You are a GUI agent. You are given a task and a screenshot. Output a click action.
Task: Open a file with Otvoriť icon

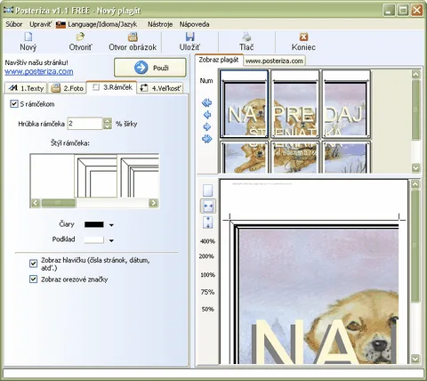80,36
